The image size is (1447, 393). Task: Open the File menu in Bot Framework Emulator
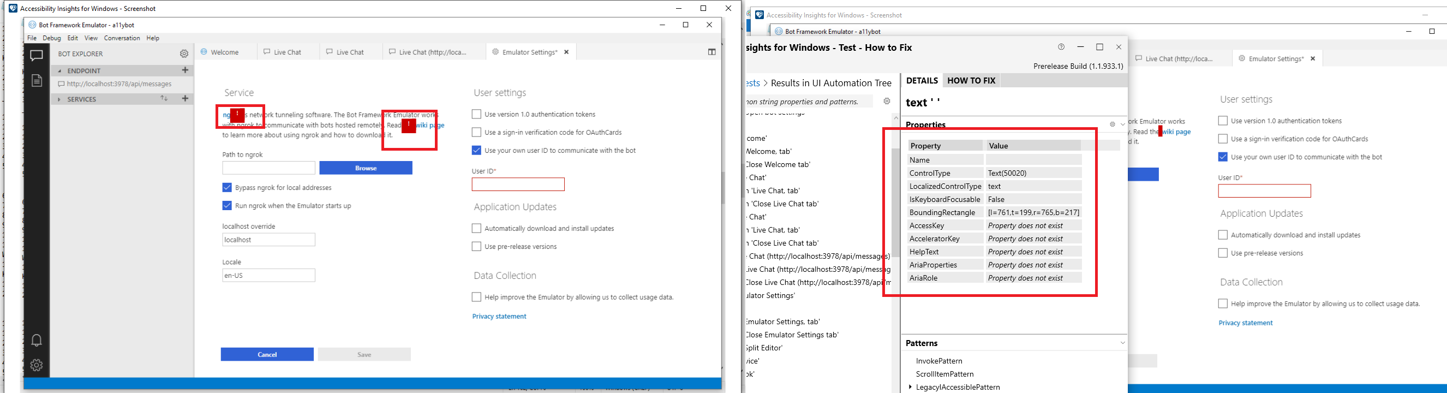click(32, 38)
